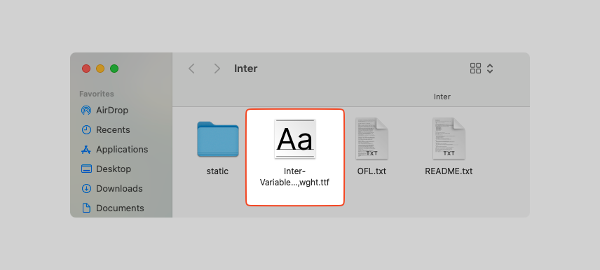Minimize window with the yellow button
The height and width of the screenshot is (270, 600).
(100, 69)
